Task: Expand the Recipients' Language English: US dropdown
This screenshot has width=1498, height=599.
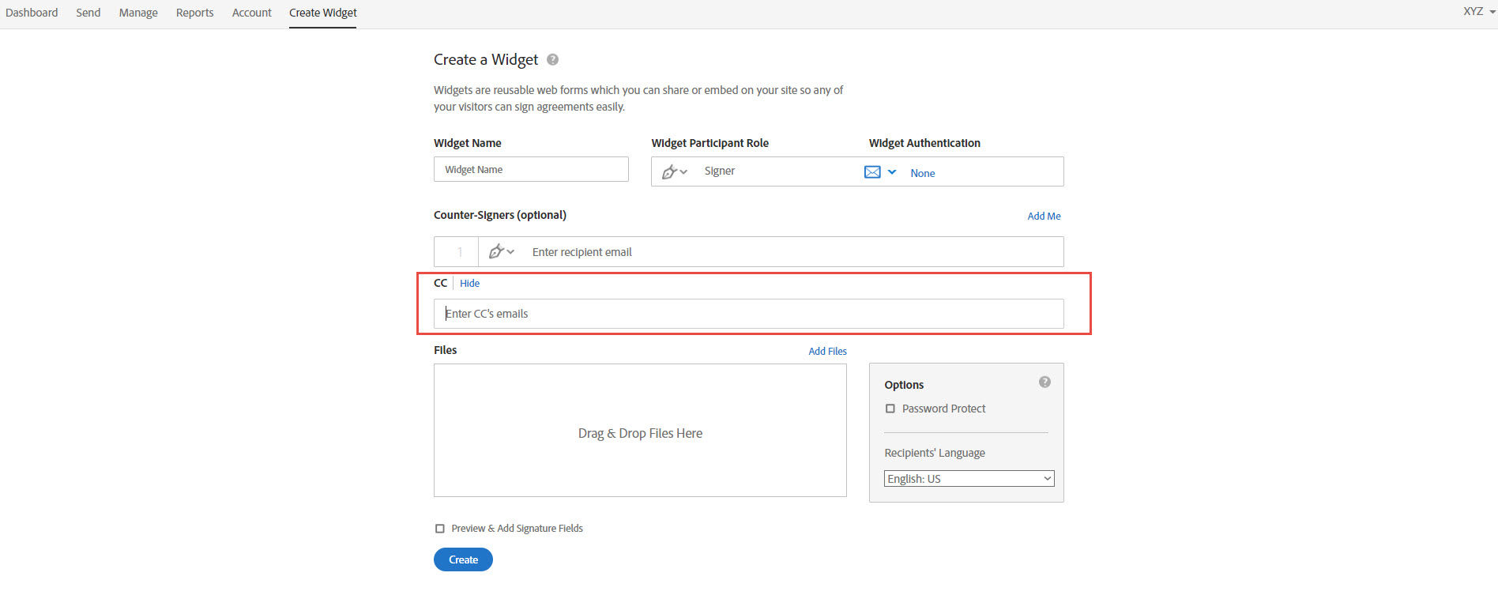Action: coord(969,479)
